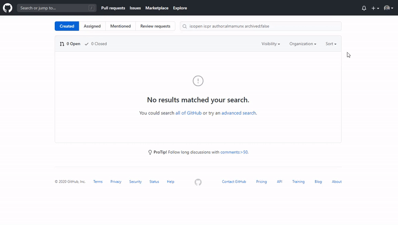398x225 pixels.
Task: Expand the Organization filter dropdown
Action: click(x=303, y=44)
